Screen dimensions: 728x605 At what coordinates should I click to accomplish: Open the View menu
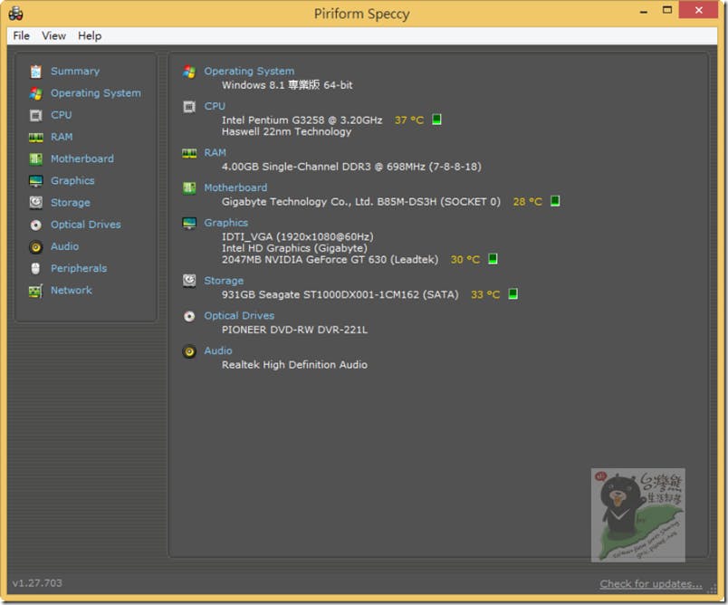tap(53, 35)
